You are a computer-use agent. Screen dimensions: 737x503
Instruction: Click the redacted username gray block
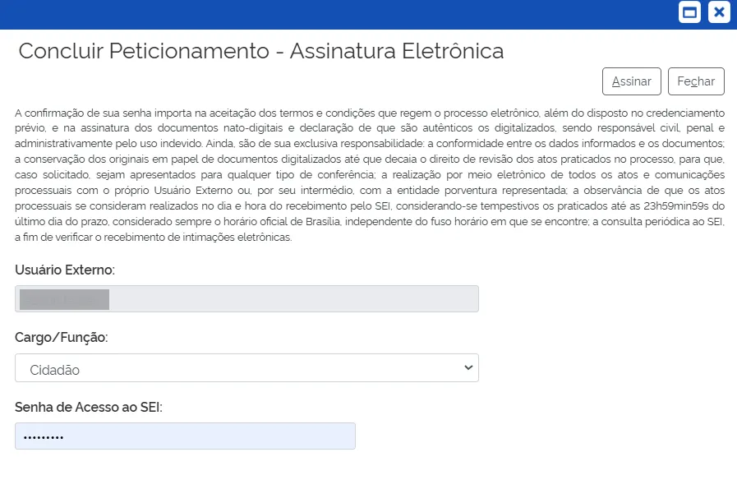point(64,299)
